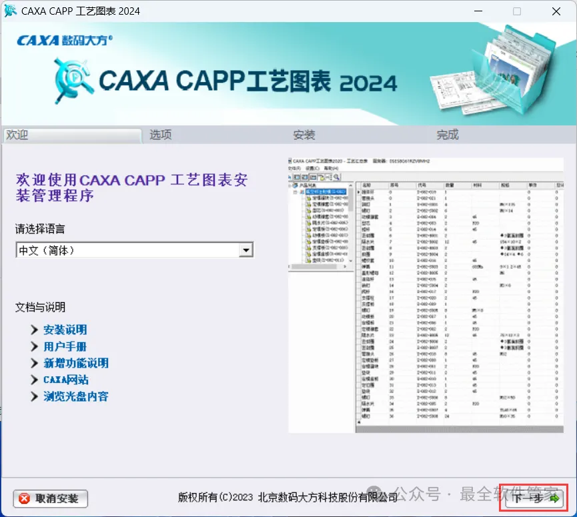Switch to the 选项 tab
This screenshot has height=517, width=577.
pos(161,135)
